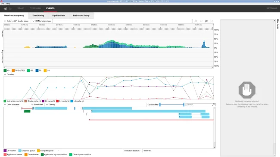Click the Selection duration 0.000 ms value

point(147,151)
